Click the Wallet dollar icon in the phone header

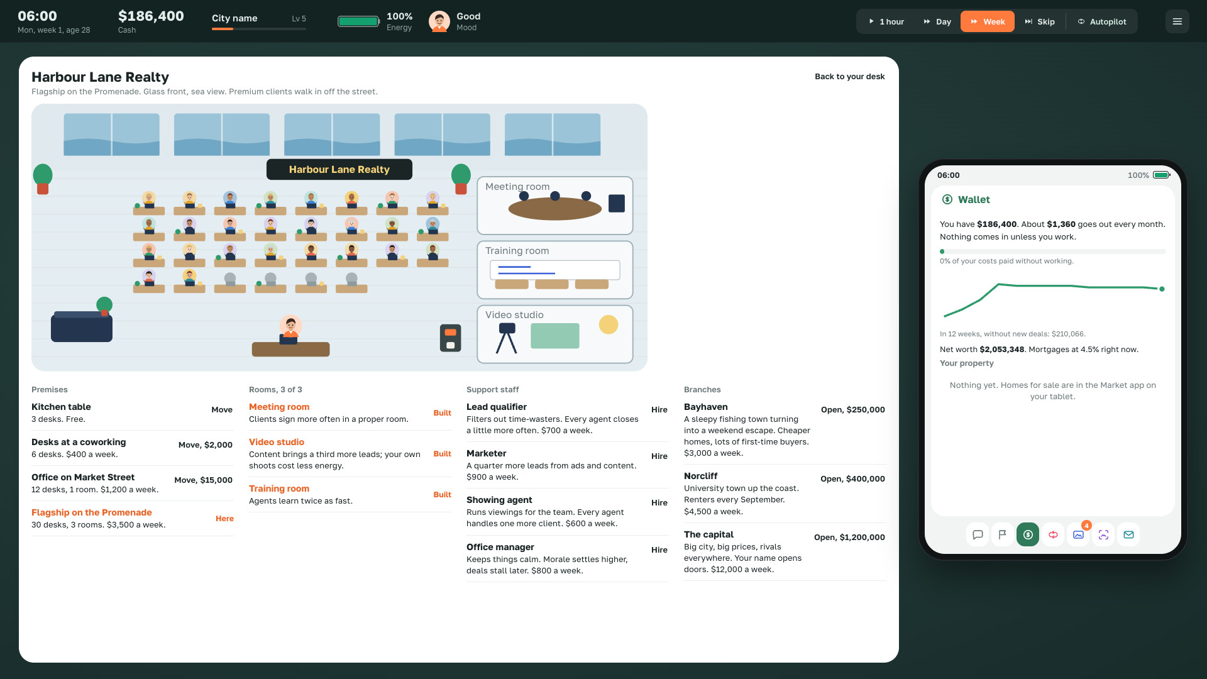947,199
